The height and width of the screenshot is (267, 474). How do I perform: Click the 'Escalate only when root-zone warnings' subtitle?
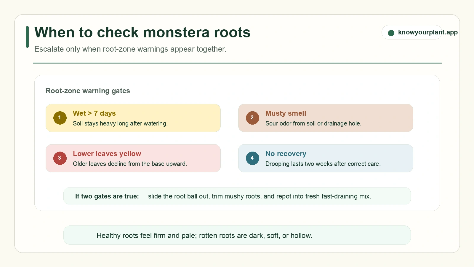pos(130,49)
